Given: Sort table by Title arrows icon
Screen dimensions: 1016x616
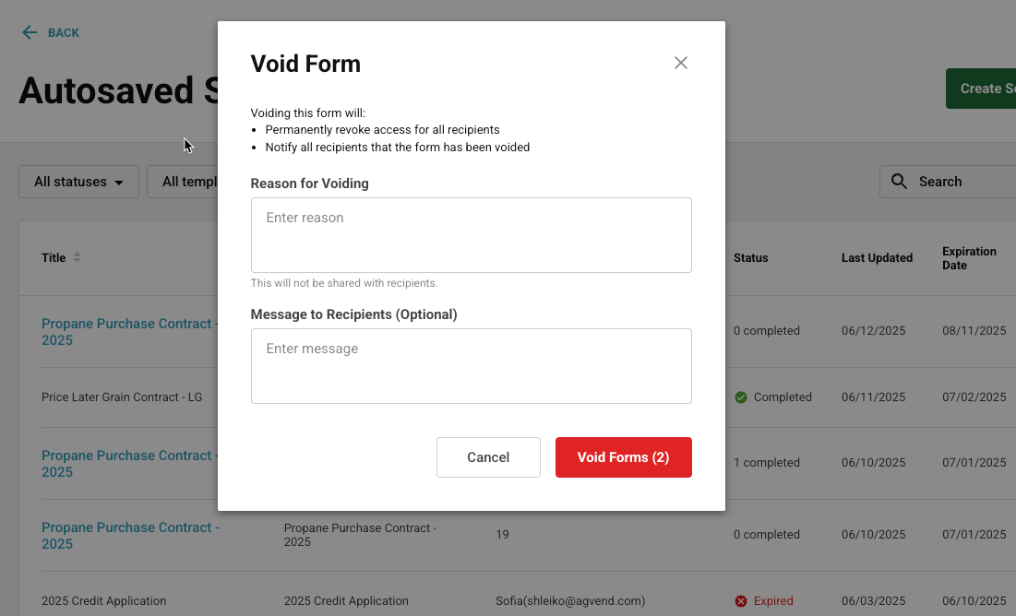Looking at the screenshot, I should tap(78, 258).
